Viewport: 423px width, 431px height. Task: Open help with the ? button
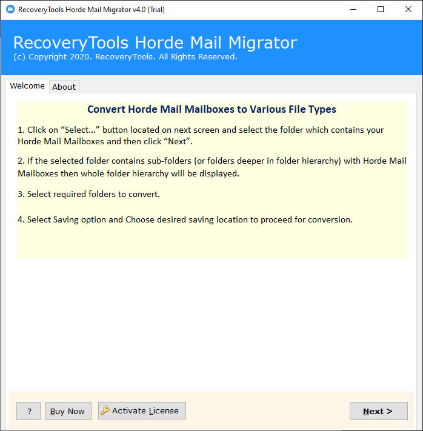tap(28, 411)
